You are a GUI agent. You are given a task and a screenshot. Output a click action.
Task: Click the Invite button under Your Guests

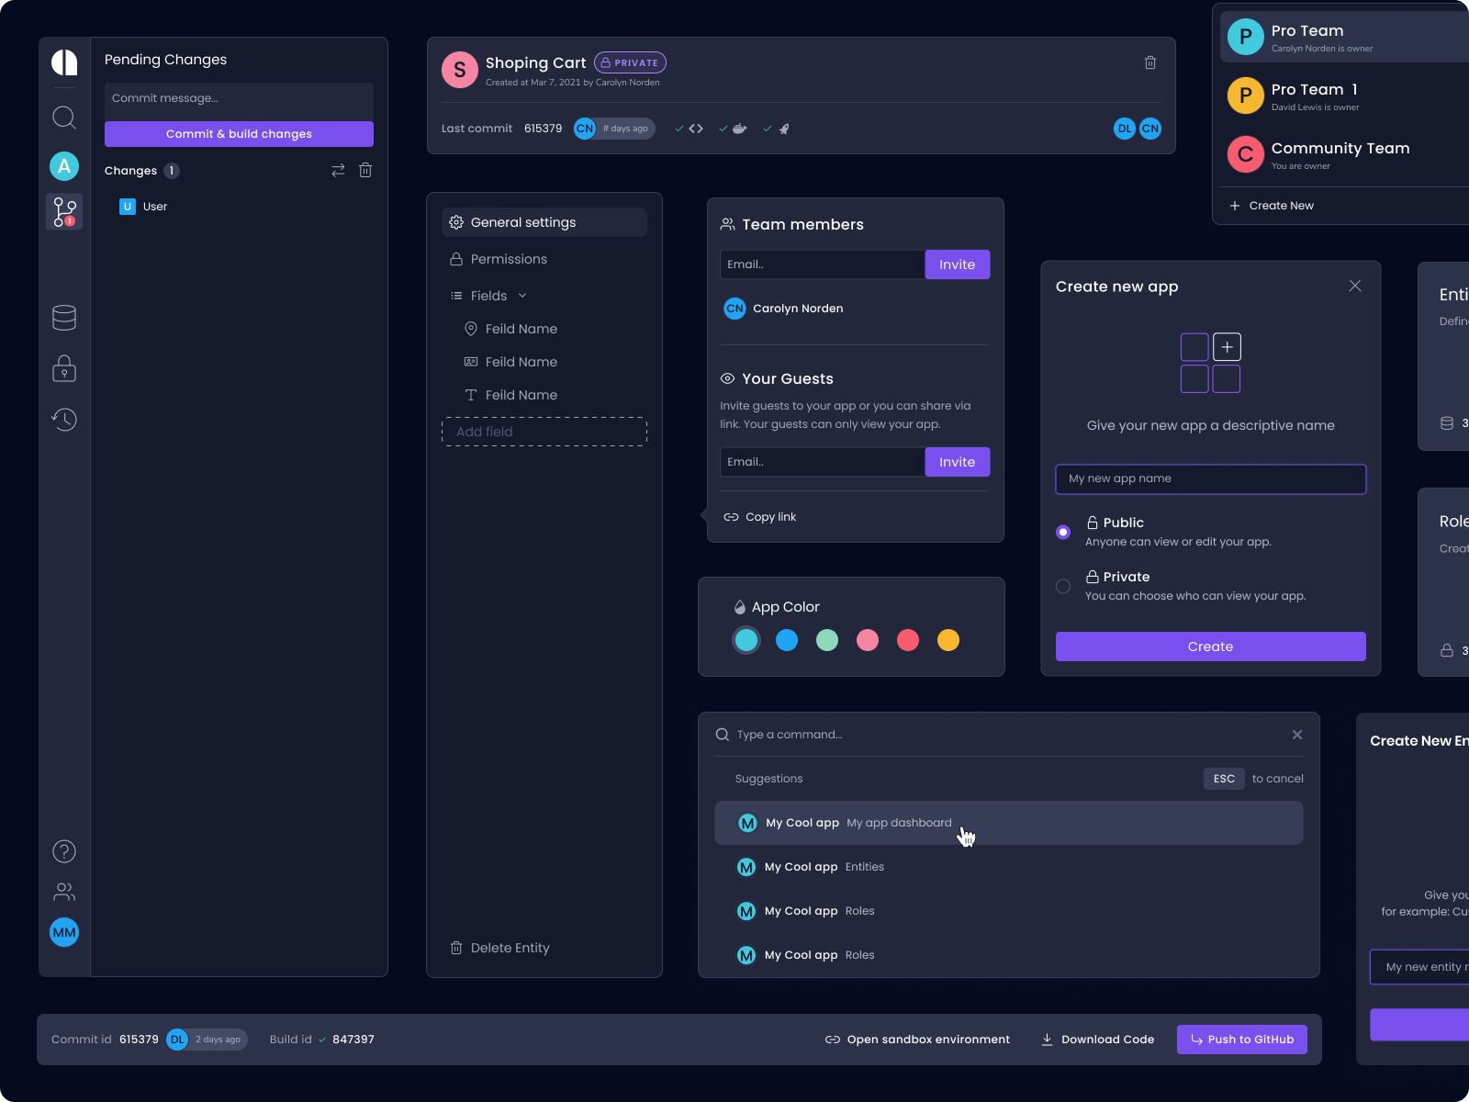click(958, 462)
